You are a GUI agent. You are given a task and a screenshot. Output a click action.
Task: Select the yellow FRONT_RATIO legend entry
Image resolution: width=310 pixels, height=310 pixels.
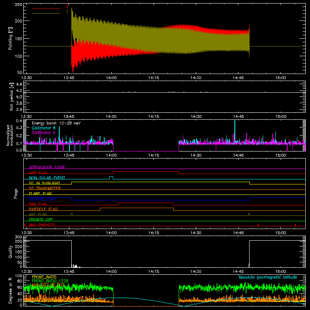44,277
